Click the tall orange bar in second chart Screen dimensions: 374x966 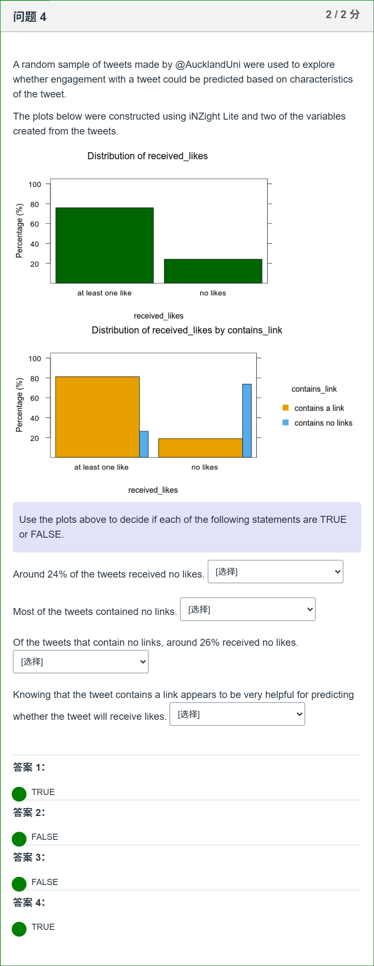click(97, 417)
